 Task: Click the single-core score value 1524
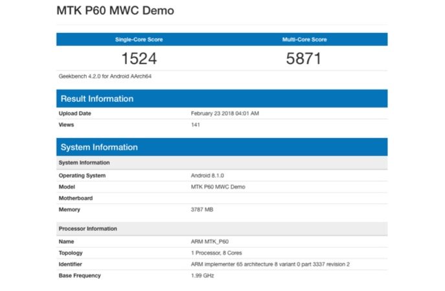pyautogui.click(x=139, y=58)
